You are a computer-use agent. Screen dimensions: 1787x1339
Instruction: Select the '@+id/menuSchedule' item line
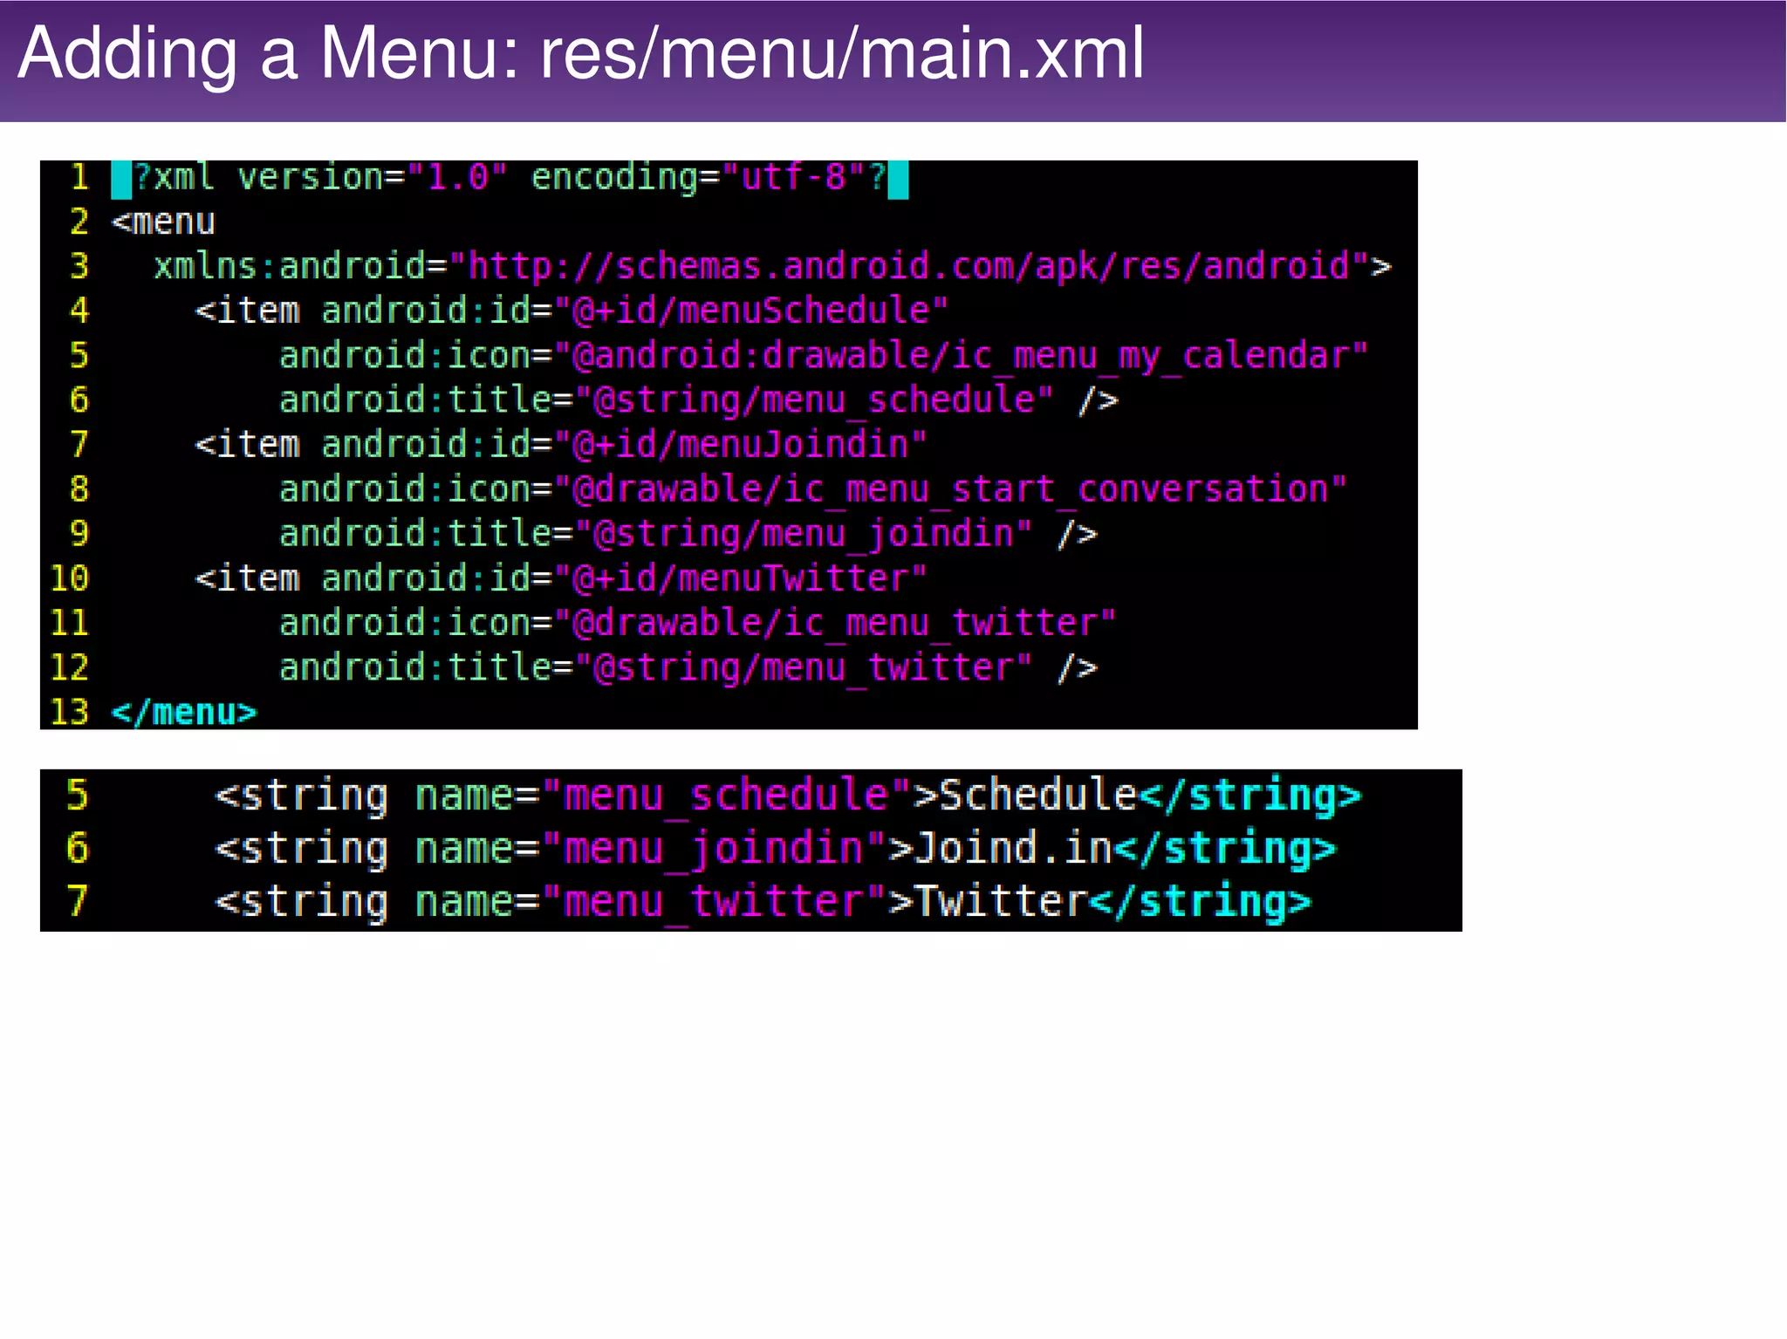click(x=572, y=311)
